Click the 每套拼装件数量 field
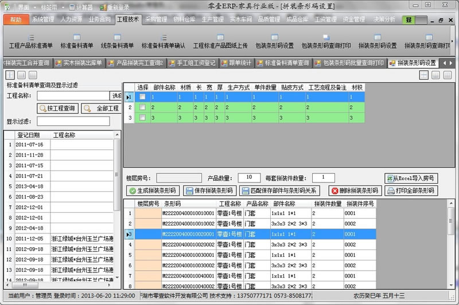This screenshot has width=459, height=305. point(323,177)
